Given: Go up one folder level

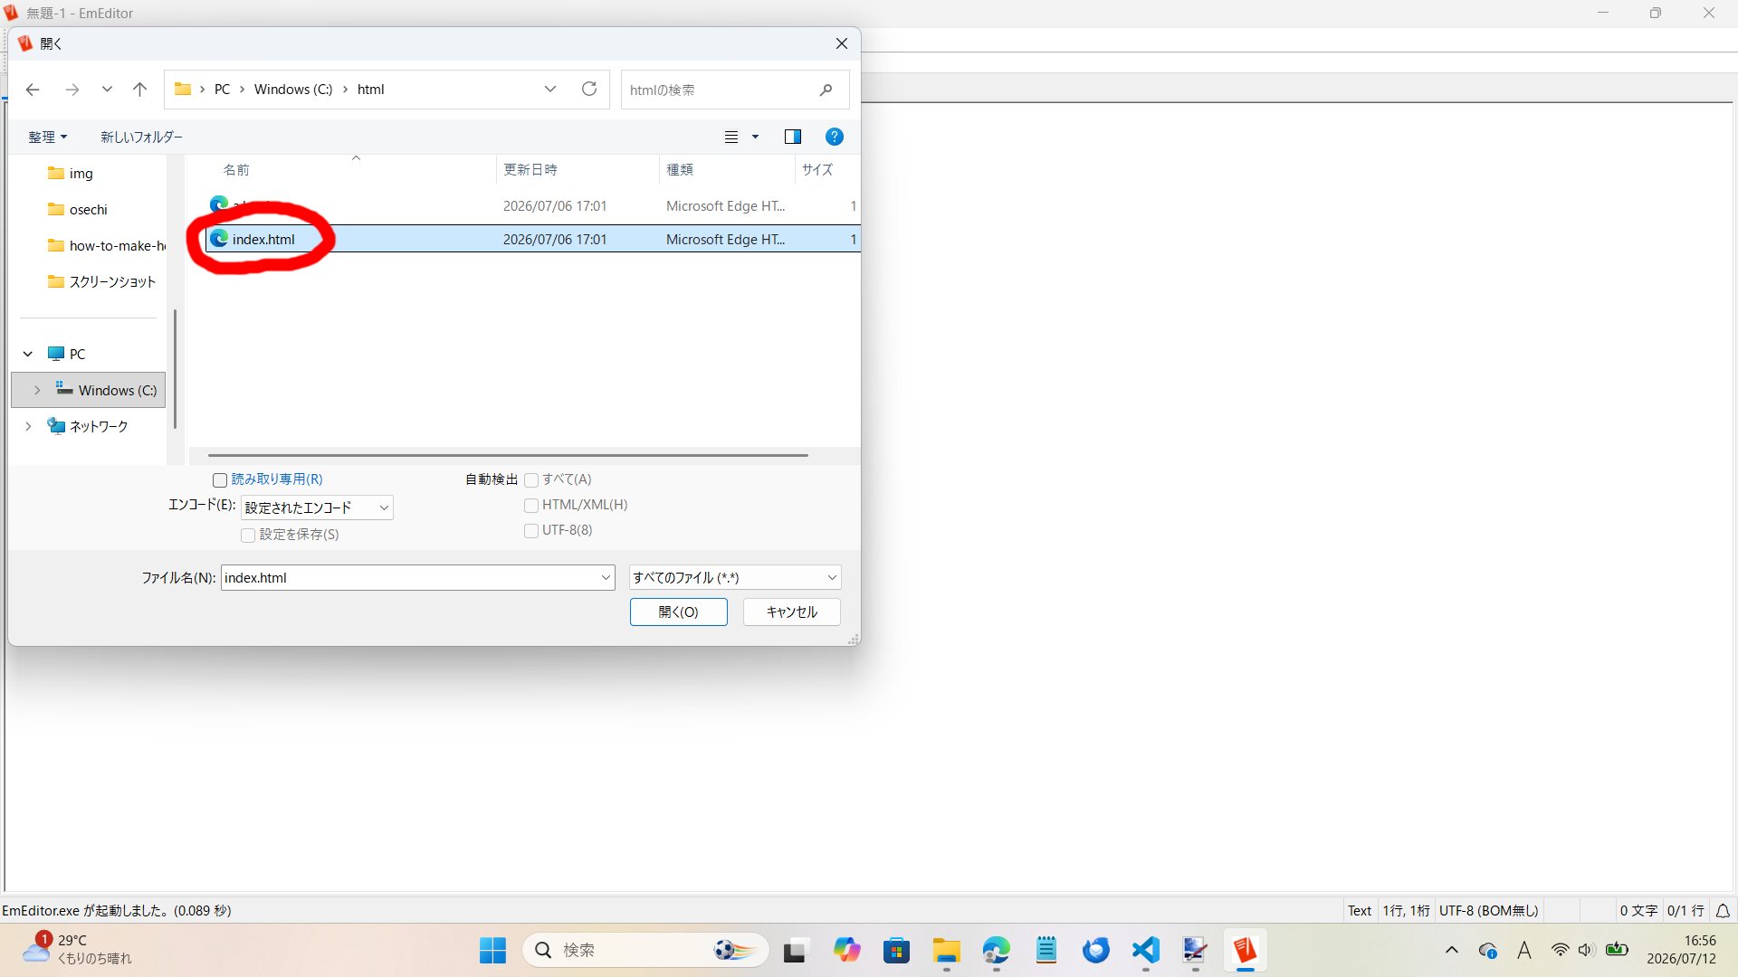Looking at the screenshot, I should point(139,90).
